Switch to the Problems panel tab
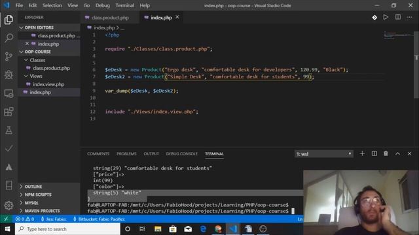 (126, 154)
